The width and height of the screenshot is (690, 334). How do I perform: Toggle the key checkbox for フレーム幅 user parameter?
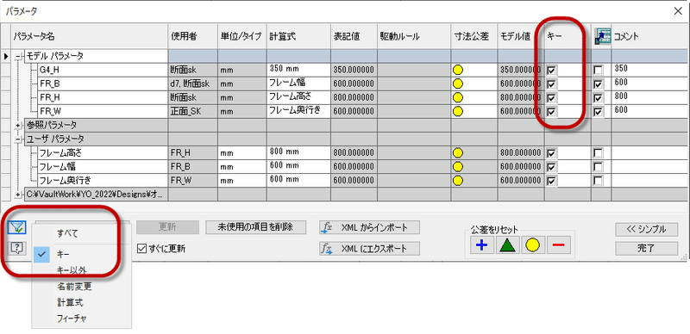coord(551,167)
